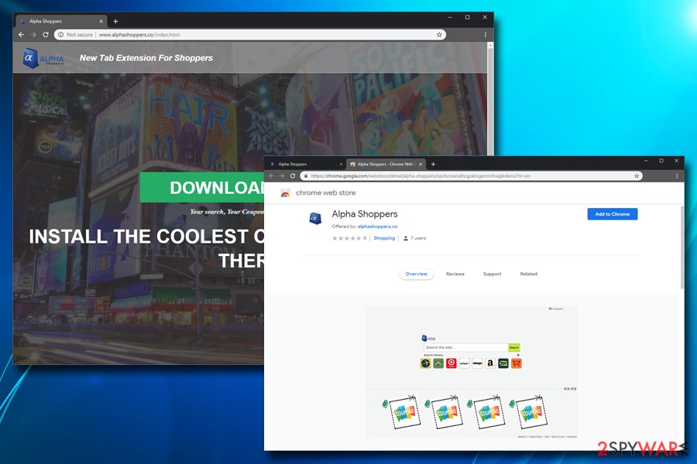The width and height of the screenshot is (697, 464).
Task: Click the Amazon shortcut icon in preview
Action: coord(490,363)
